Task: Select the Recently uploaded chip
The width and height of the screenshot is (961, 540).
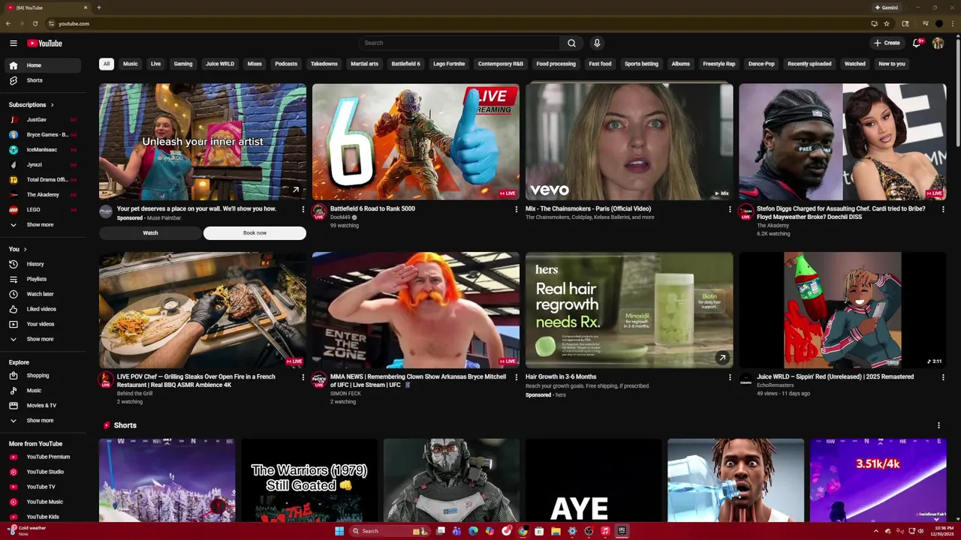Action: tap(809, 64)
